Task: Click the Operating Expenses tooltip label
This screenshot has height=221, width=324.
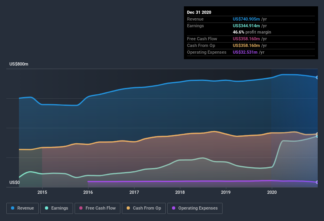Action: click(x=207, y=52)
